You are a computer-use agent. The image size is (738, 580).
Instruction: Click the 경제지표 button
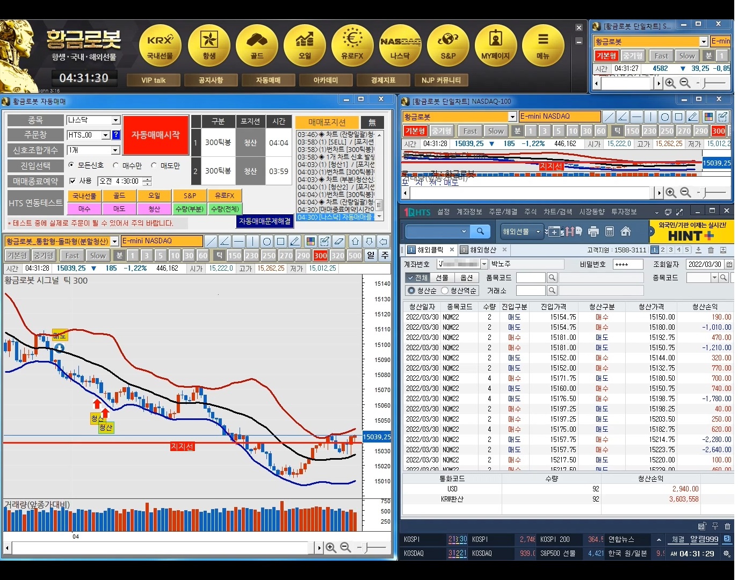(383, 80)
